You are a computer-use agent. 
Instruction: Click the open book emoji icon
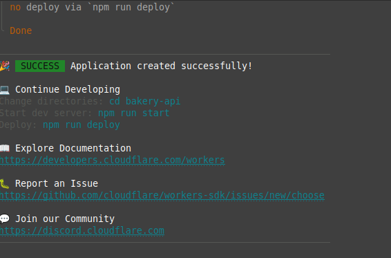coord(4,148)
